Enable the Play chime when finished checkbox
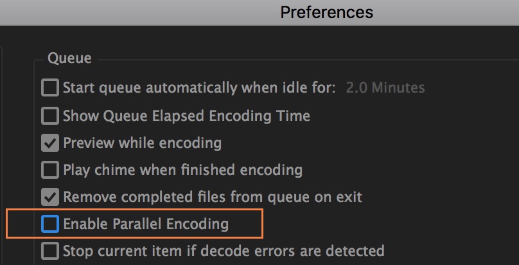The image size is (519, 265). 50,170
